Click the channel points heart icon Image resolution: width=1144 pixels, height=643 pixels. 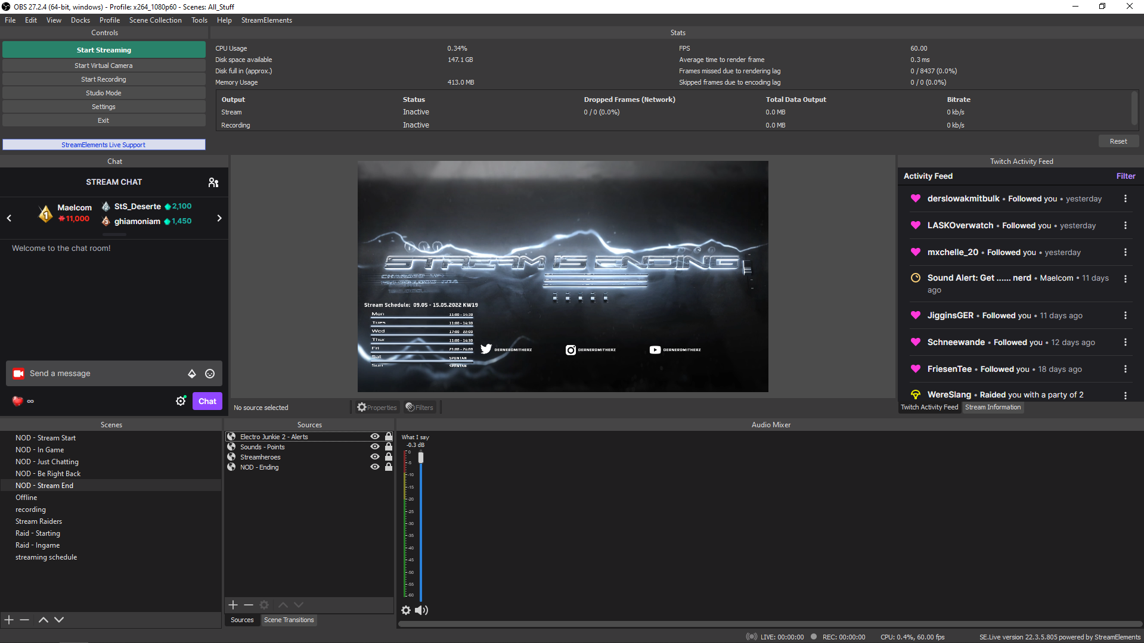click(17, 401)
